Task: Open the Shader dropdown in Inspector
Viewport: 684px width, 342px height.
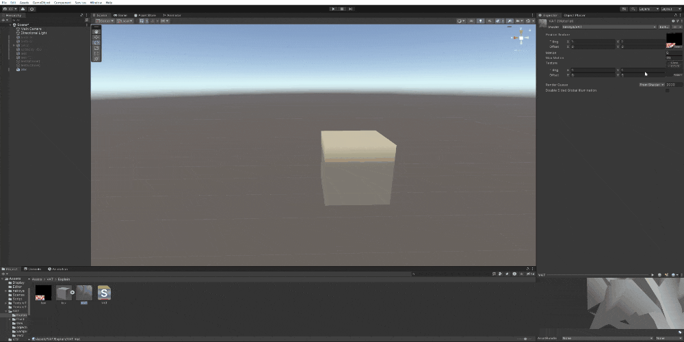Action: (x=609, y=27)
